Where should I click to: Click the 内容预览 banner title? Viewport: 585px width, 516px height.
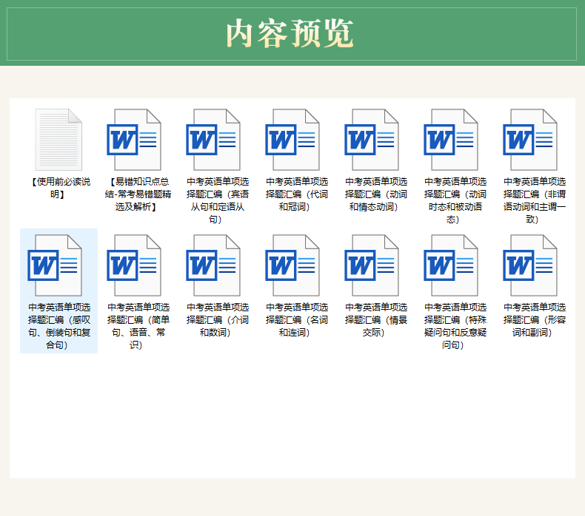[x=290, y=33]
